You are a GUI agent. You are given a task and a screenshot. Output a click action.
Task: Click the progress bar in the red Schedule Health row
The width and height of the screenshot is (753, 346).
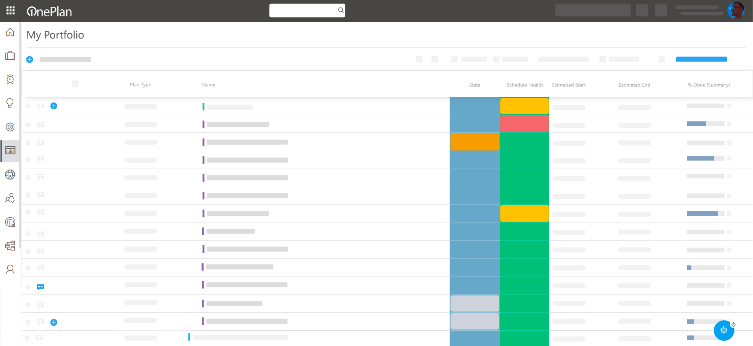coord(705,124)
